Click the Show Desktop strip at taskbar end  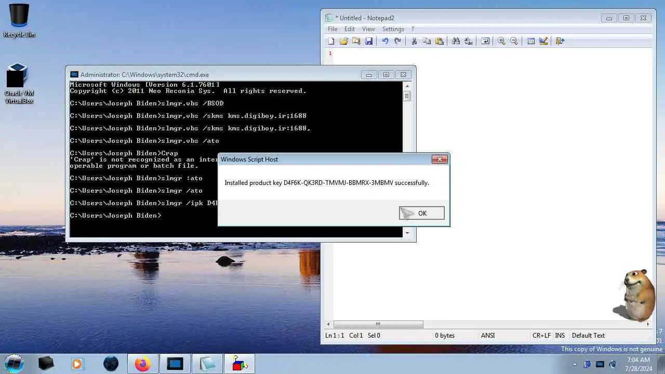coord(661,364)
